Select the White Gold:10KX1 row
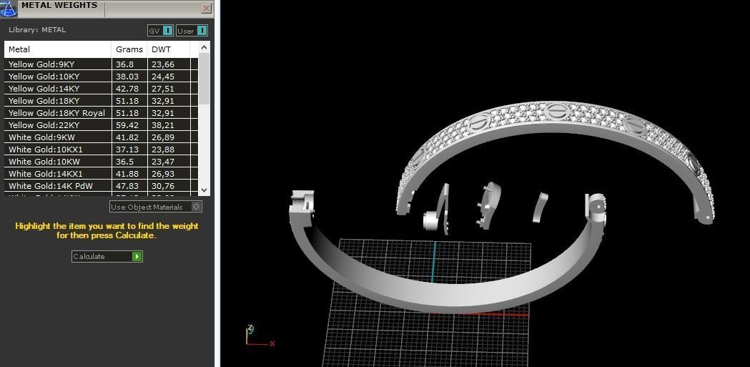Screen dimensions: 750x367 click(101, 150)
